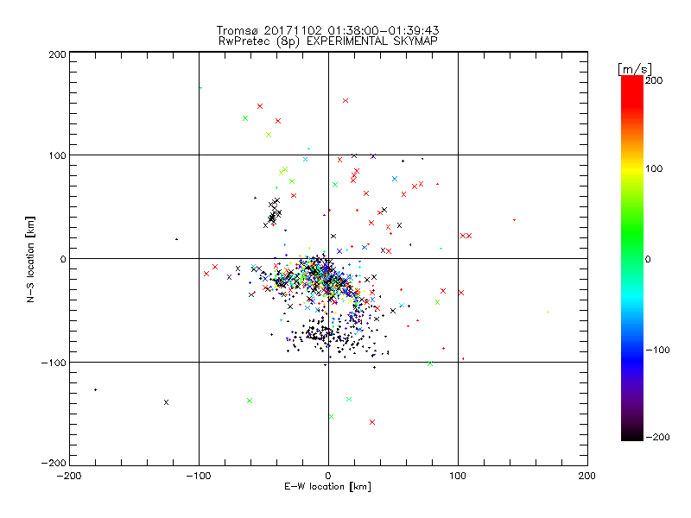691x518 pixels.
Task: Click the x-axis tick label "-100"
Action: pos(199,476)
